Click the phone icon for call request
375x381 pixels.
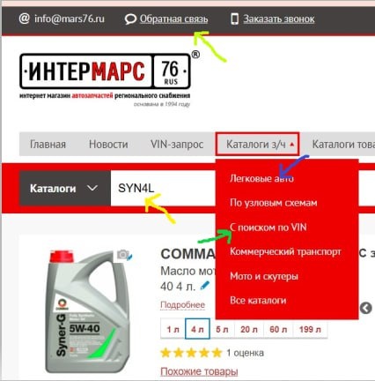(x=234, y=19)
